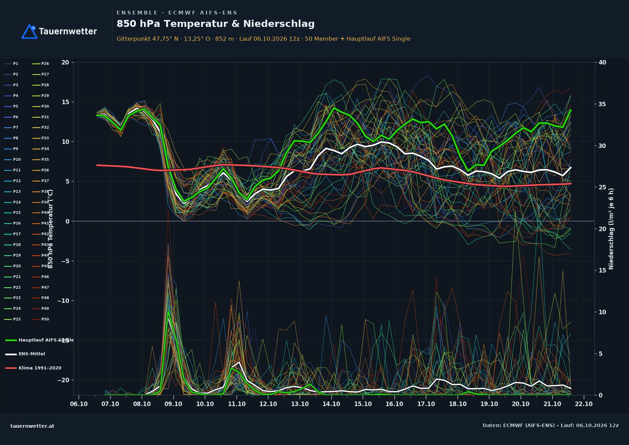The width and height of the screenshot is (629, 445).
Task: Click legend entry P18
Action: [12, 245]
